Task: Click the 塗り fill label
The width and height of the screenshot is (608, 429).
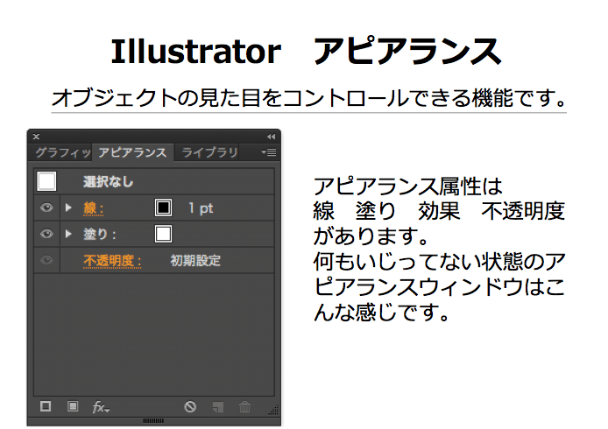Action: [99, 234]
